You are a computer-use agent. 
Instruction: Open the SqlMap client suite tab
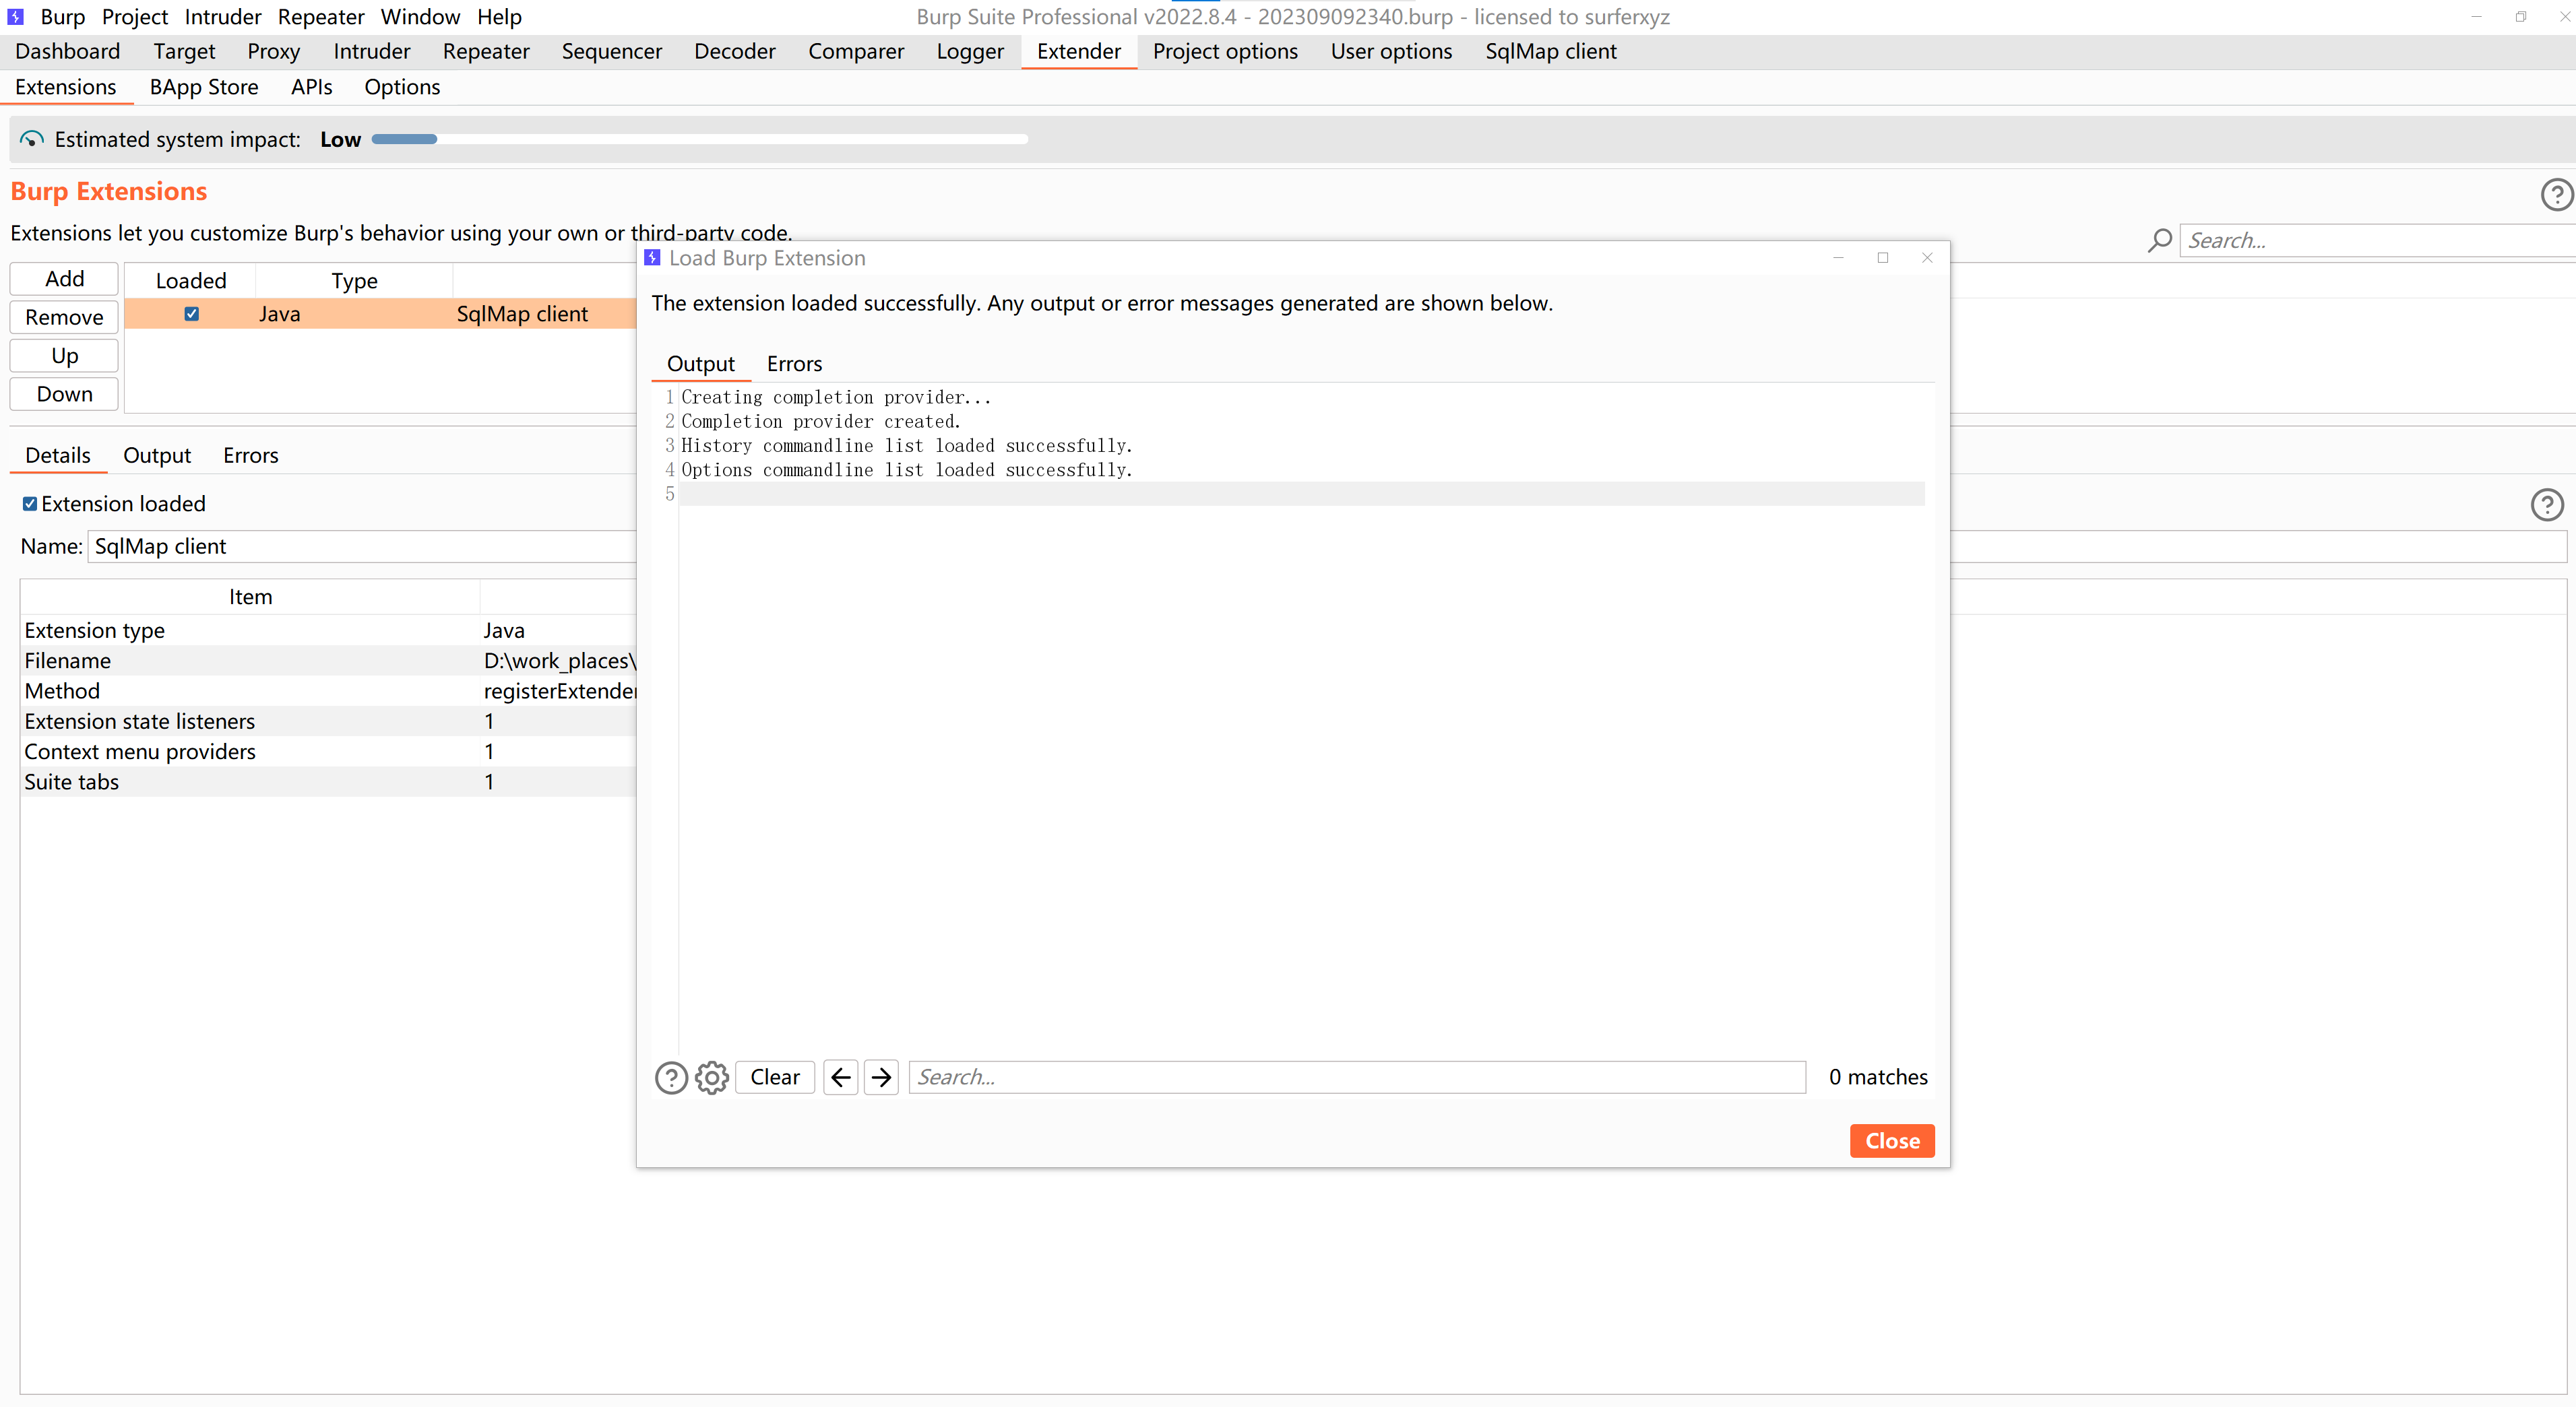[1550, 51]
